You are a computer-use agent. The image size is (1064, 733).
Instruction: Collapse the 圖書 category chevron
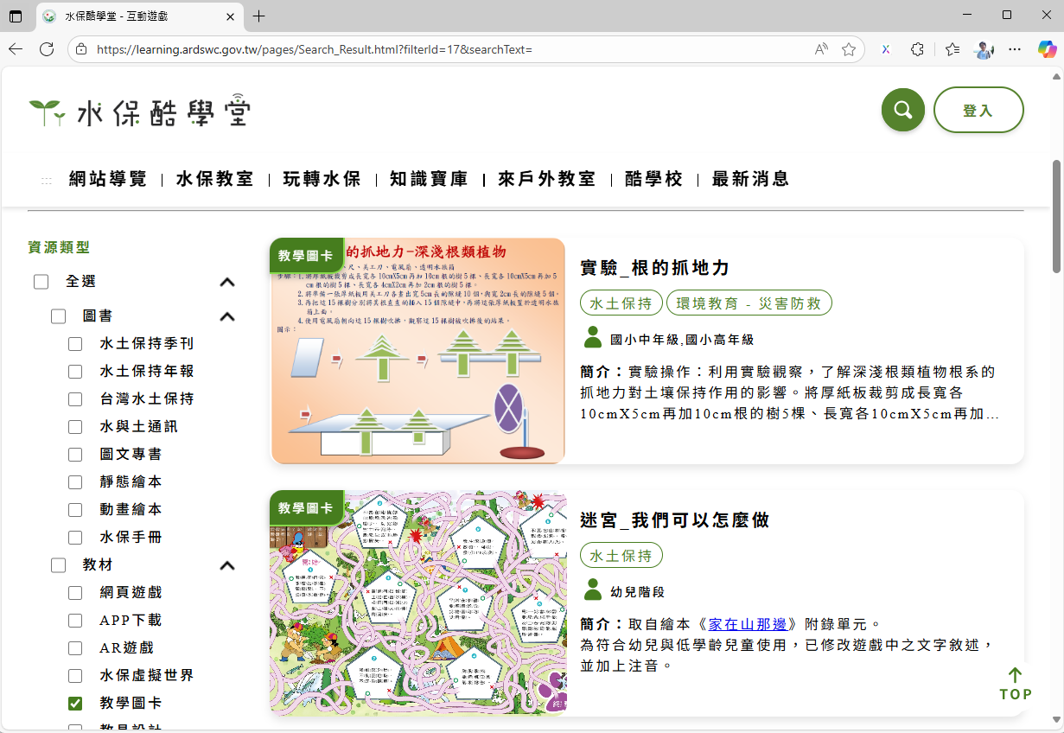coord(227,316)
